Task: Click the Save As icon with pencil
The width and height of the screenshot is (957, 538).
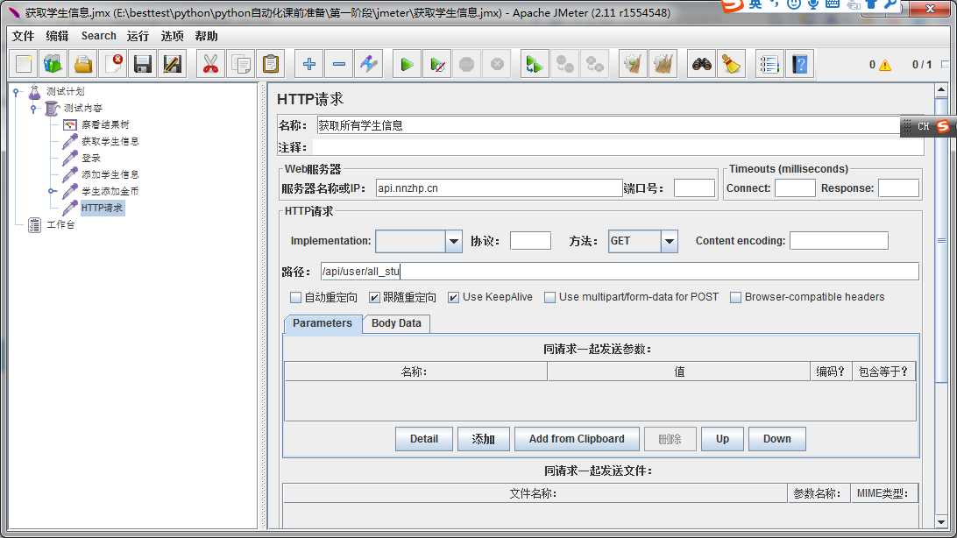Action: coord(173,64)
